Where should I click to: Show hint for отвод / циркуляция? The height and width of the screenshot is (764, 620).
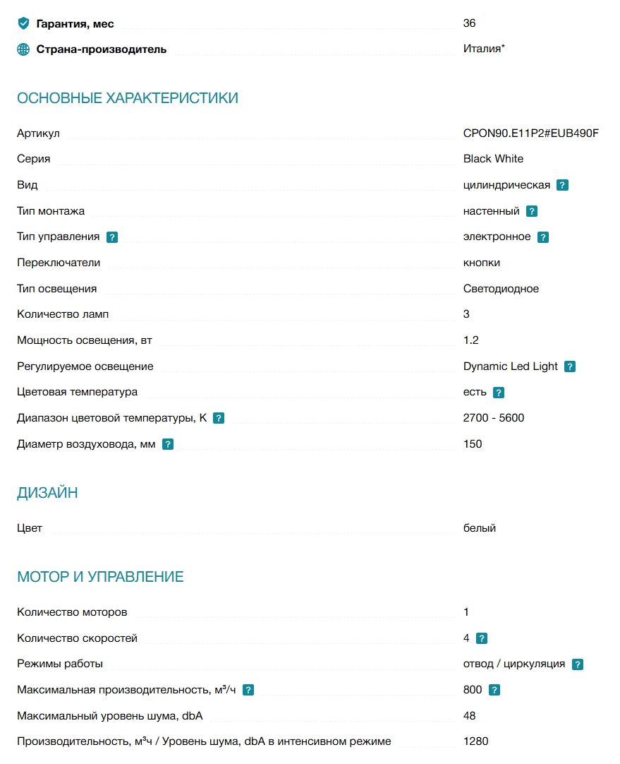pyautogui.click(x=577, y=664)
